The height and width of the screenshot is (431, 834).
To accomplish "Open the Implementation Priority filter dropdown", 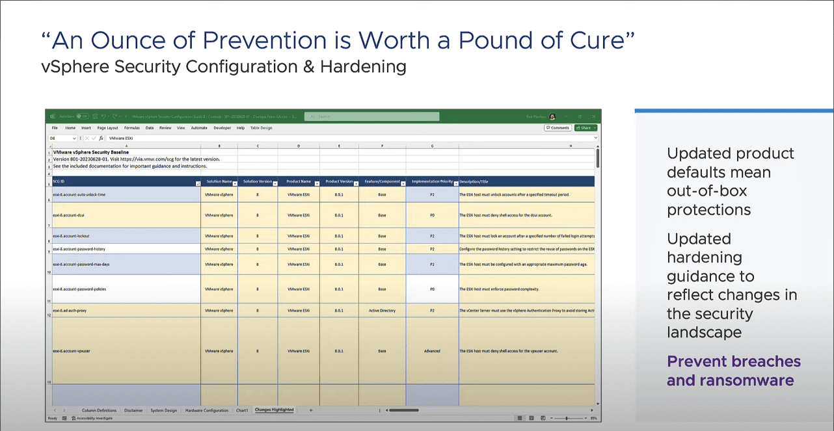I will (x=455, y=184).
